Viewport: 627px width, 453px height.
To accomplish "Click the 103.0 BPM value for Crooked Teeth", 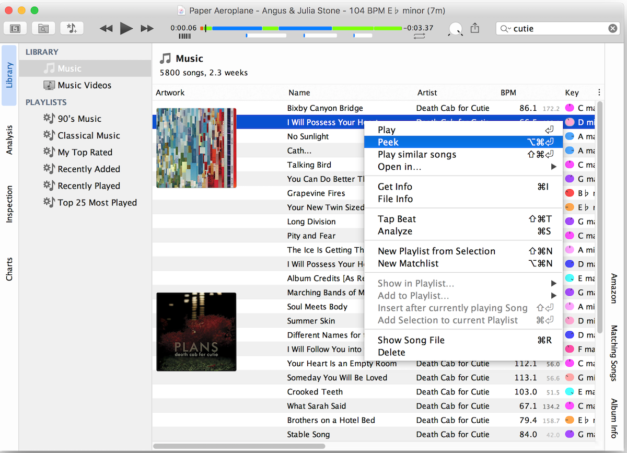I will click(x=526, y=392).
